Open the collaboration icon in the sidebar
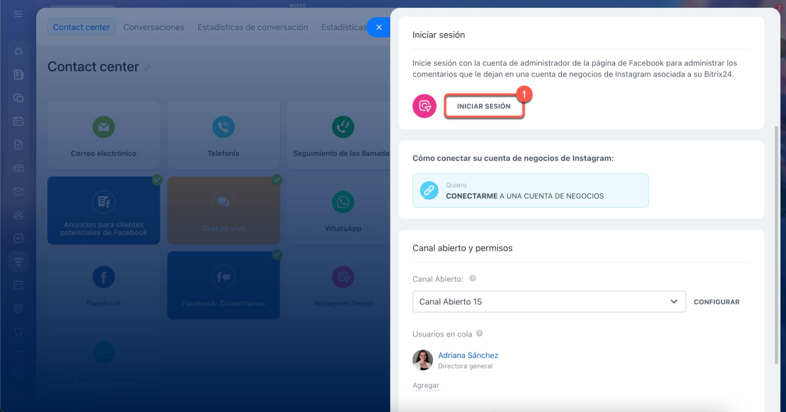786x412 pixels. click(18, 51)
